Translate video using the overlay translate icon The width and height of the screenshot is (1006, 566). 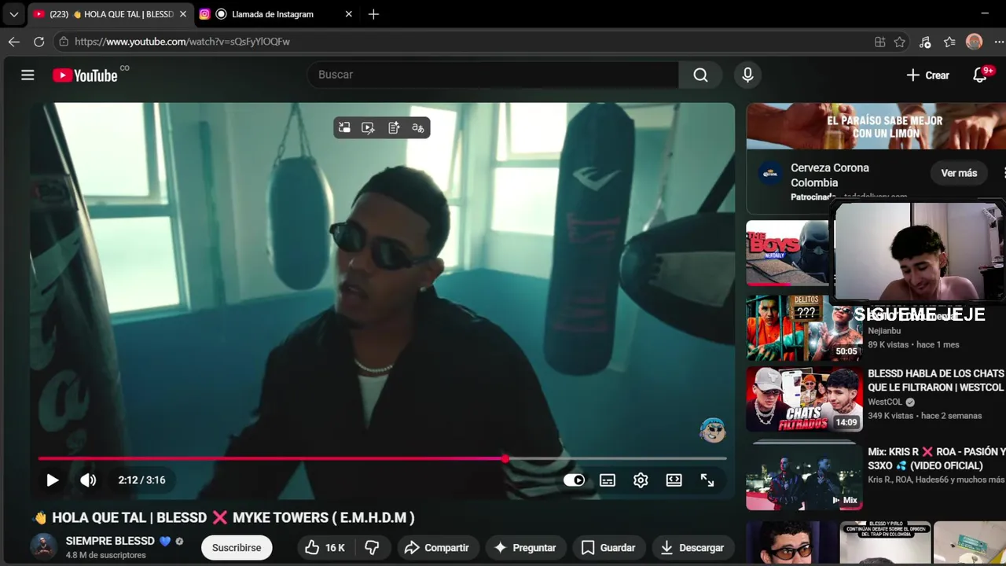tap(418, 127)
